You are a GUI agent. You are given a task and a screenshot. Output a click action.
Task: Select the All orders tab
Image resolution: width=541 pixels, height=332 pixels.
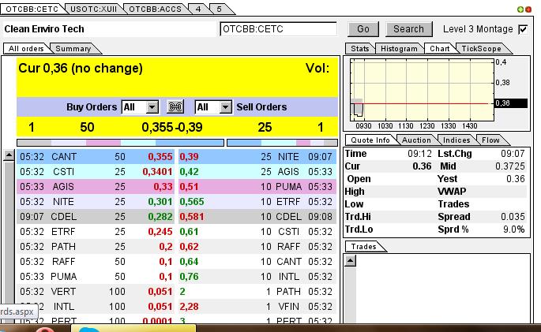tap(26, 49)
